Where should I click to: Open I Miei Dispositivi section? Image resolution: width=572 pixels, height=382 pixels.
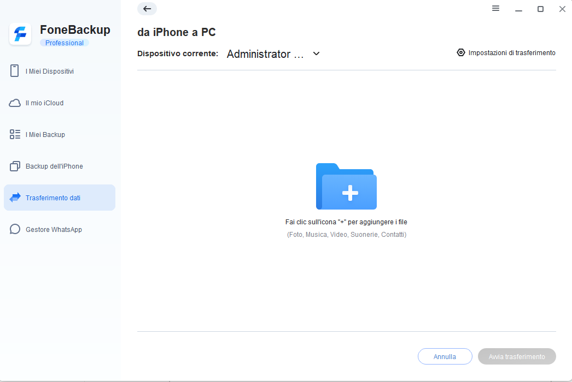[60, 71]
